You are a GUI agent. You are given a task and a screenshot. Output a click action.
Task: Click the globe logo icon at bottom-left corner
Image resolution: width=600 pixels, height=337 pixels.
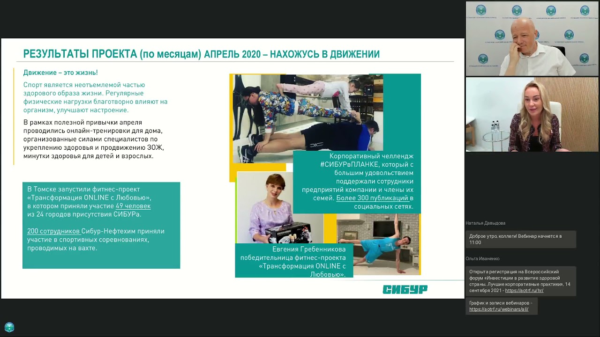point(9,328)
